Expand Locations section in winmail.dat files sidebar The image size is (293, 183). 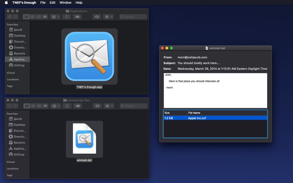point(13,169)
